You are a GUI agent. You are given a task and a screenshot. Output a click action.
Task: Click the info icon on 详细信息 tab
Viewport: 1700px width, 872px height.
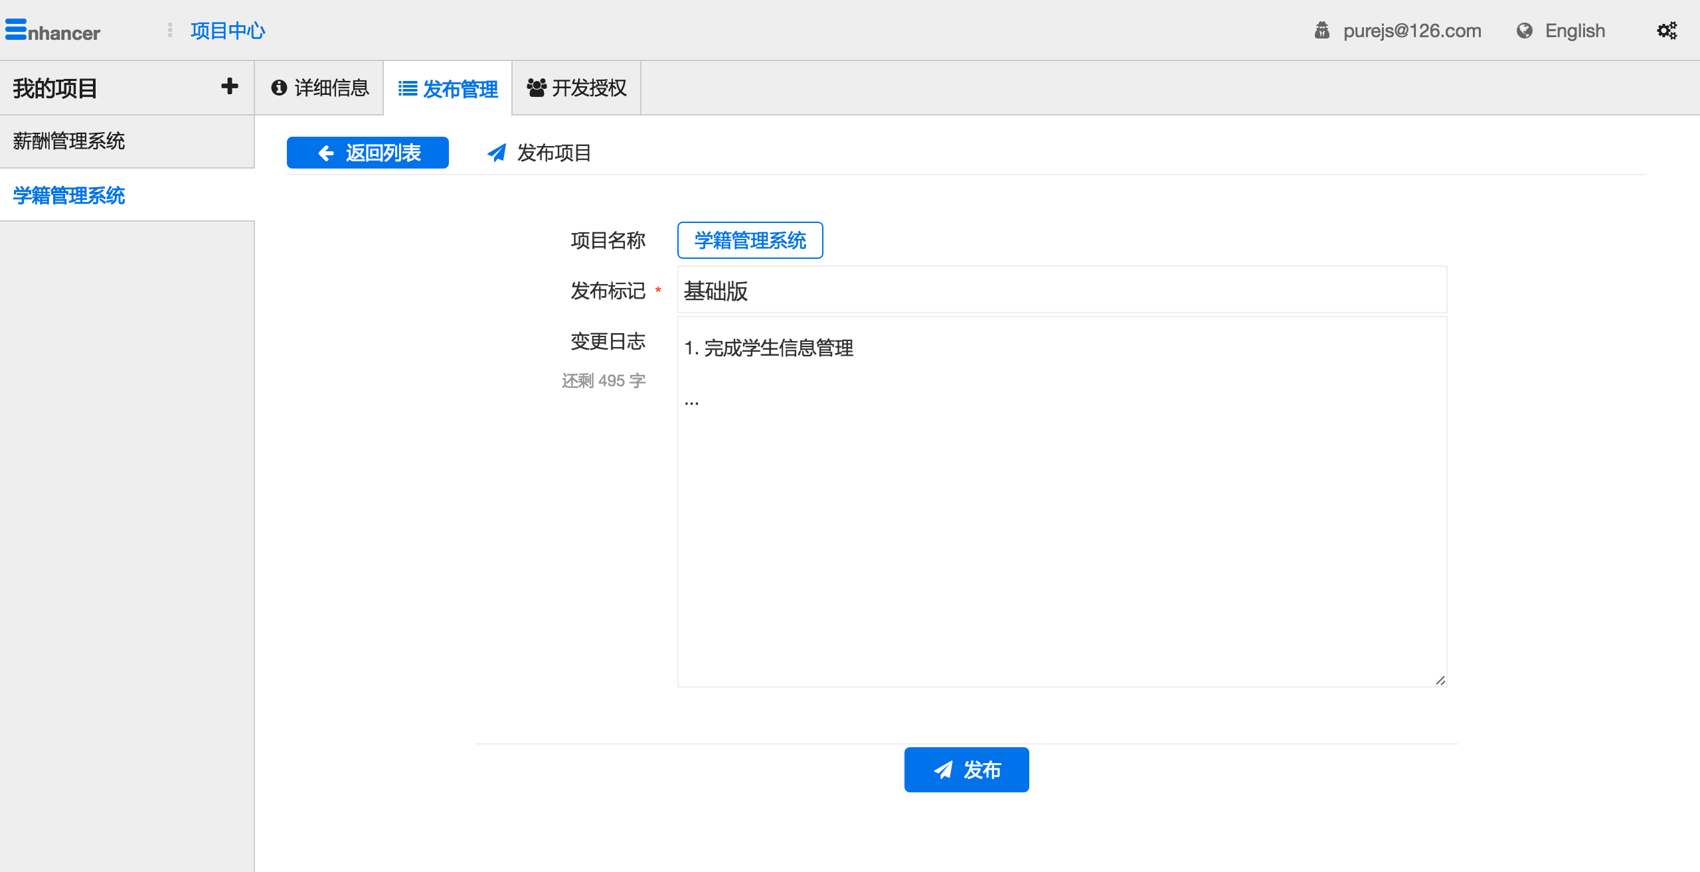[x=279, y=88]
